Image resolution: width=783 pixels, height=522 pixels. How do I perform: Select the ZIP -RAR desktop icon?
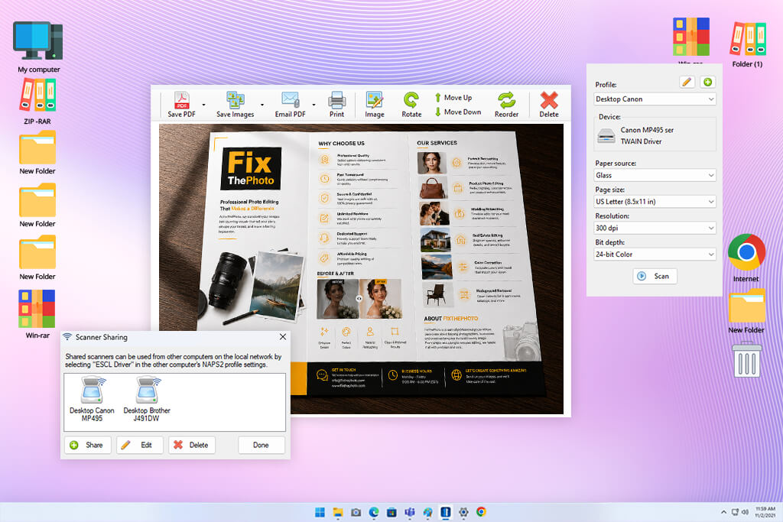coord(37,102)
